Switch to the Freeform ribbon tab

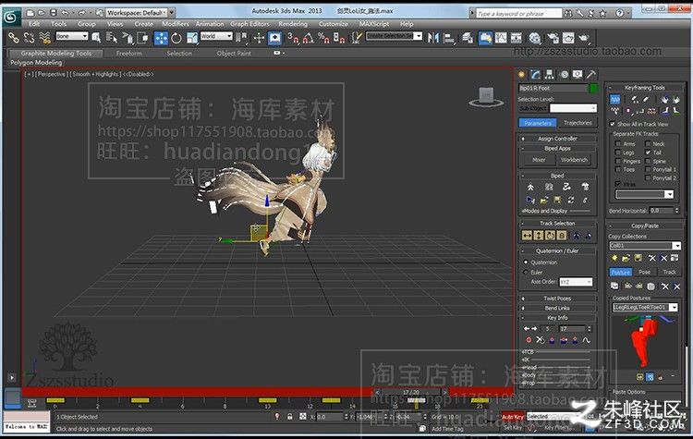(129, 53)
